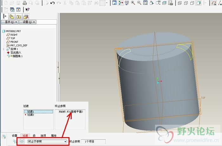Viewport: 222px width, 146px height.
Task: Switch to Shading display mode
Action: 198,3
